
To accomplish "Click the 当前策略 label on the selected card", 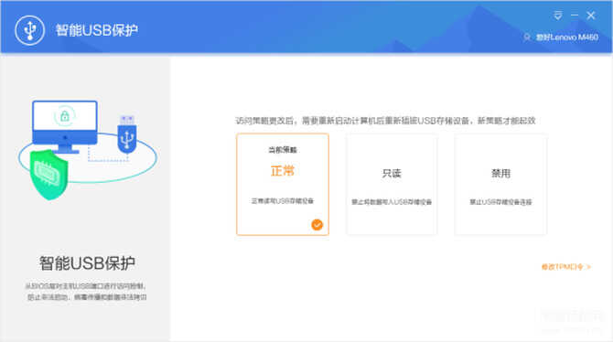I will (283, 150).
